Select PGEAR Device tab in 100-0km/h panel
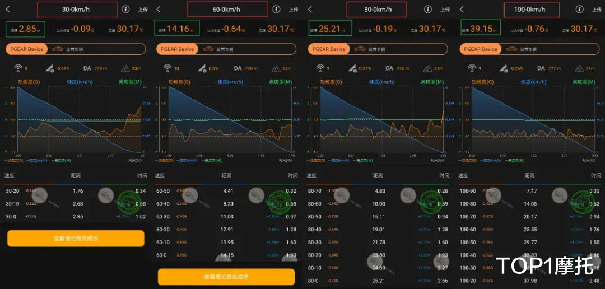This screenshot has height=289, width=605. (481, 49)
